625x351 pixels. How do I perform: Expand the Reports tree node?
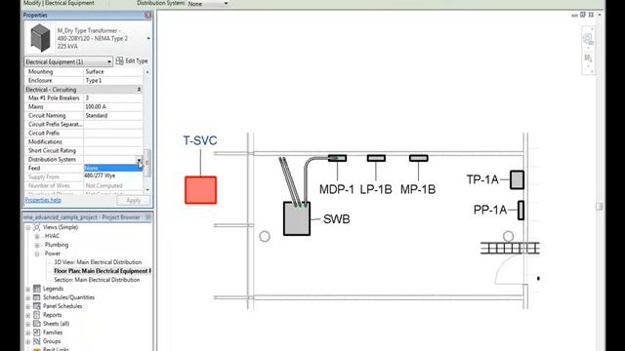28,315
